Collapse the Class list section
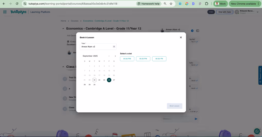The width and height of the screenshot is (262, 137). click(x=63, y=67)
